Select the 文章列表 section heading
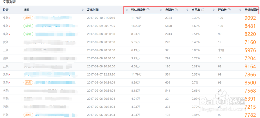260x118 pixels. (x=9, y=2)
